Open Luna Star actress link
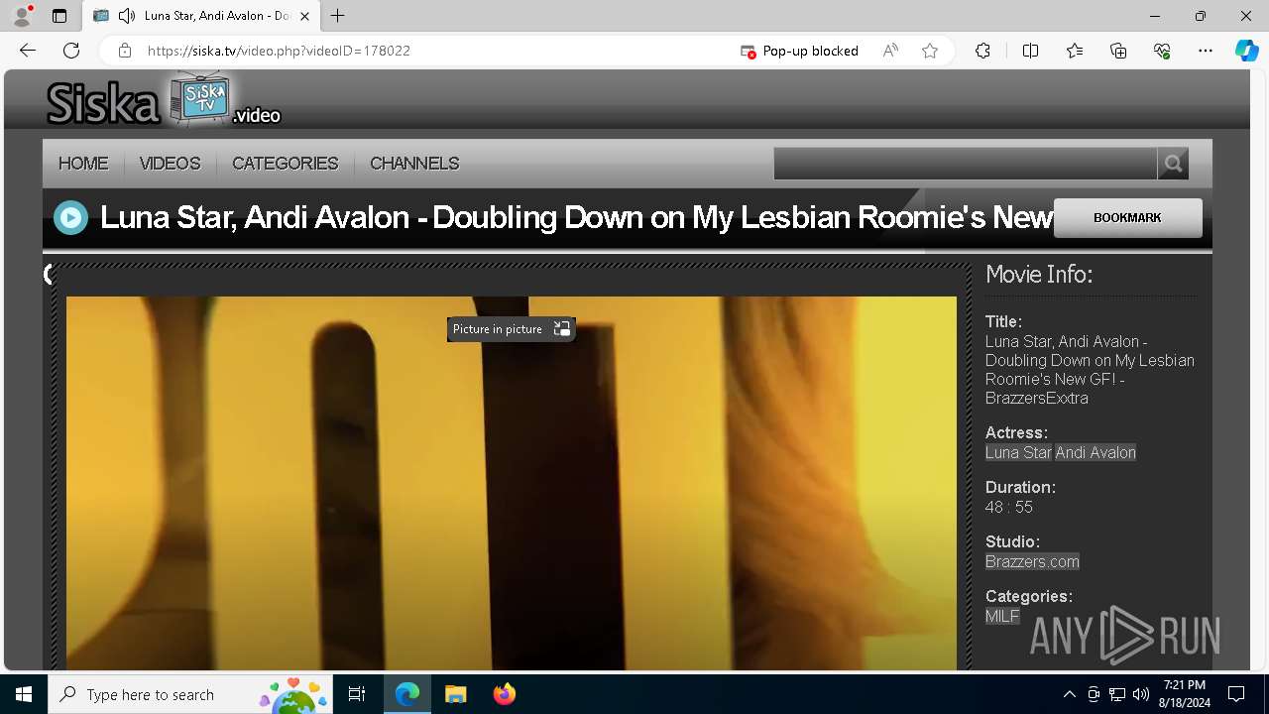This screenshot has width=1269, height=714. click(1018, 452)
